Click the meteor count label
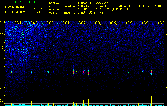This screenshot has height=106, width=167. click(x=38, y=8)
